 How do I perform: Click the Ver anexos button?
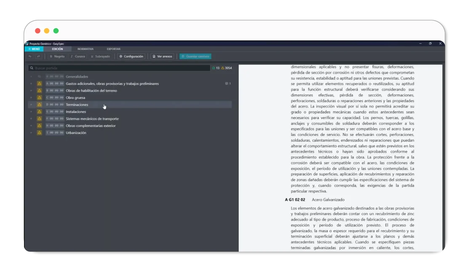pyautogui.click(x=162, y=56)
